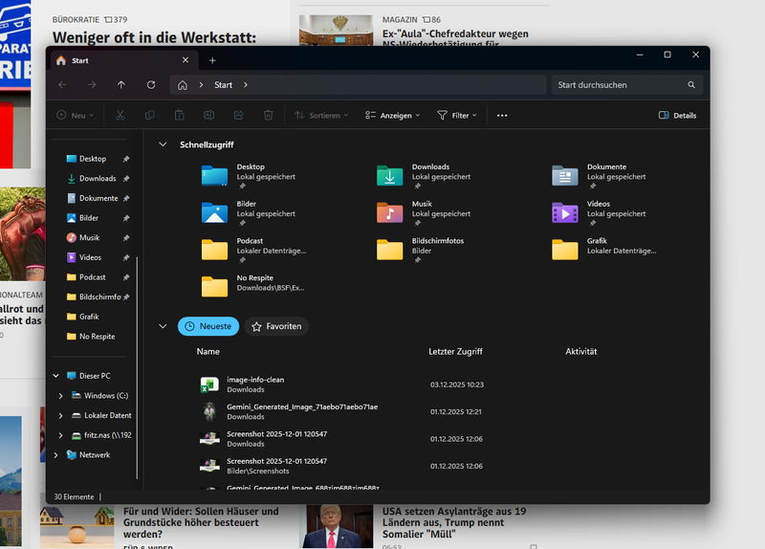The width and height of the screenshot is (765, 549).
Task: Unpin Desktop in the sidebar
Action: point(126,159)
